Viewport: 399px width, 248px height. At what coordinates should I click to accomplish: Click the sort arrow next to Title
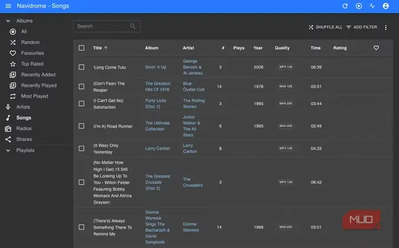[105, 48]
